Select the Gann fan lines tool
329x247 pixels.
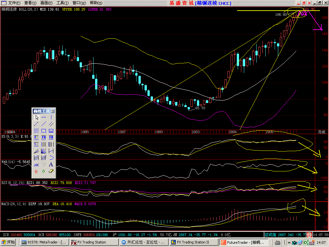click(44, 151)
